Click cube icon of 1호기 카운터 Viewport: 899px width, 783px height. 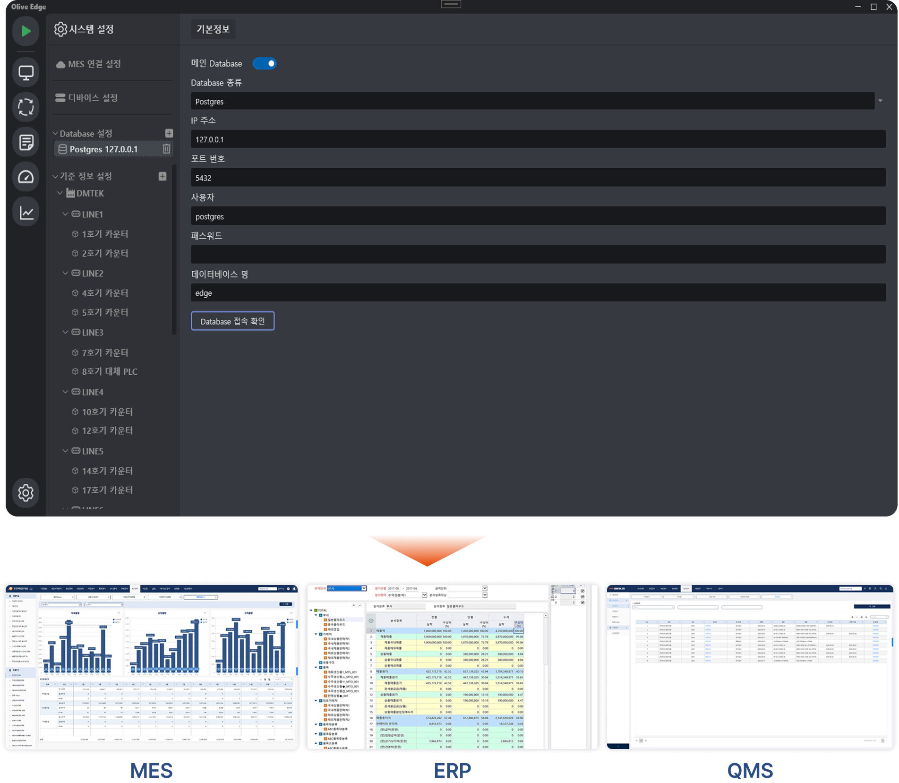pos(75,234)
